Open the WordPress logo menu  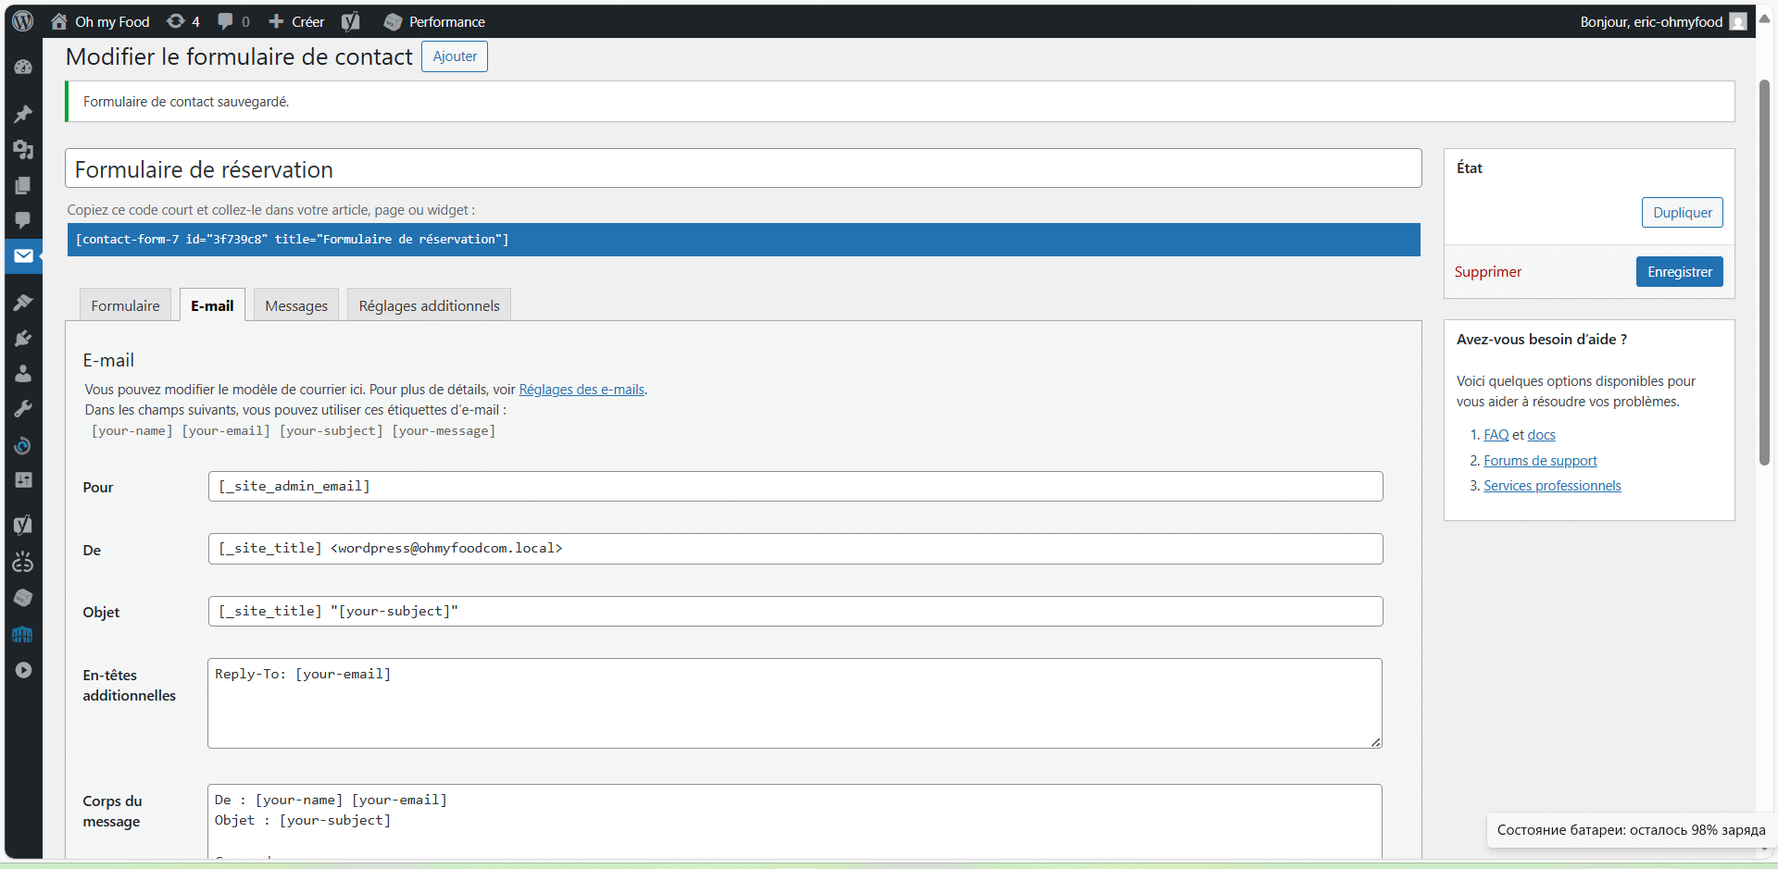[x=23, y=21]
